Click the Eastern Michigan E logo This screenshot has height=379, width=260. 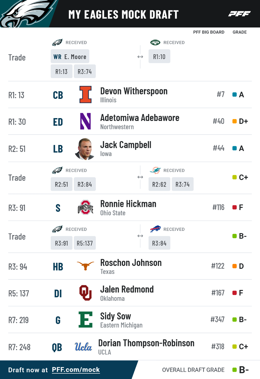(x=86, y=320)
